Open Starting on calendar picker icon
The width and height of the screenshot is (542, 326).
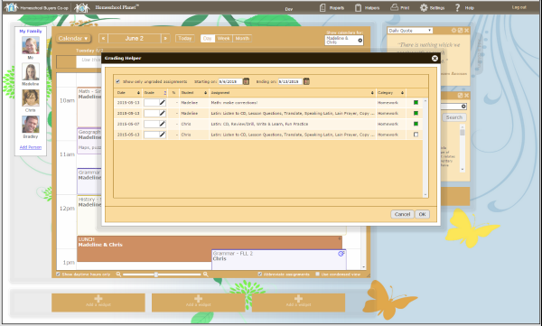[246, 81]
